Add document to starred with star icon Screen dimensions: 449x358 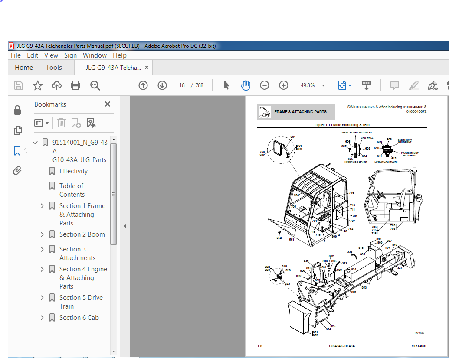tap(37, 85)
